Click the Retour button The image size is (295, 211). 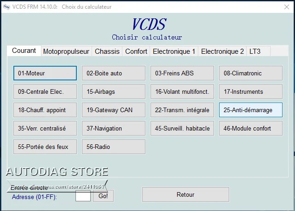[185, 194]
